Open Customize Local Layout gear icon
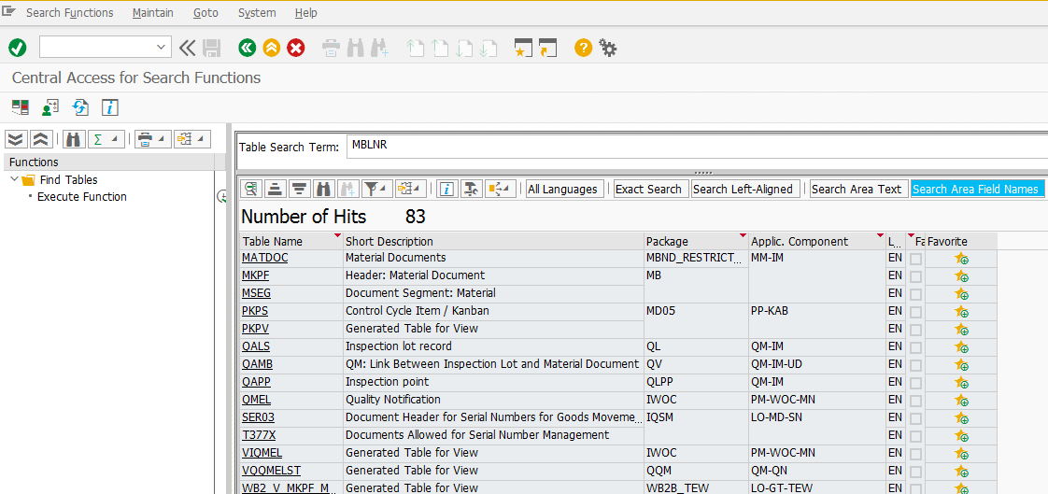The image size is (1048, 494). coord(608,48)
